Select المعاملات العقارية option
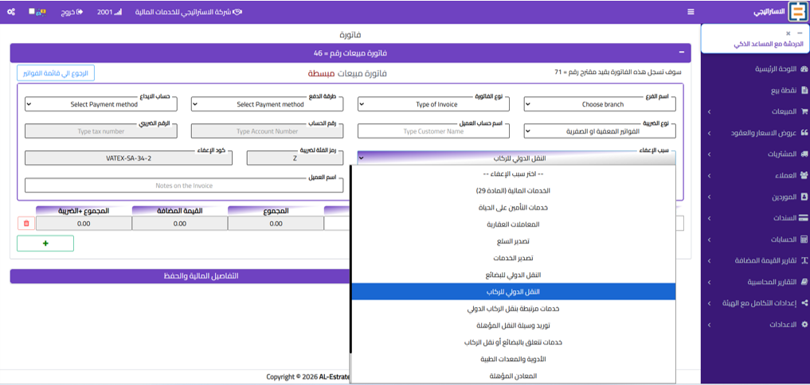810x385 pixels. (513, 224)
